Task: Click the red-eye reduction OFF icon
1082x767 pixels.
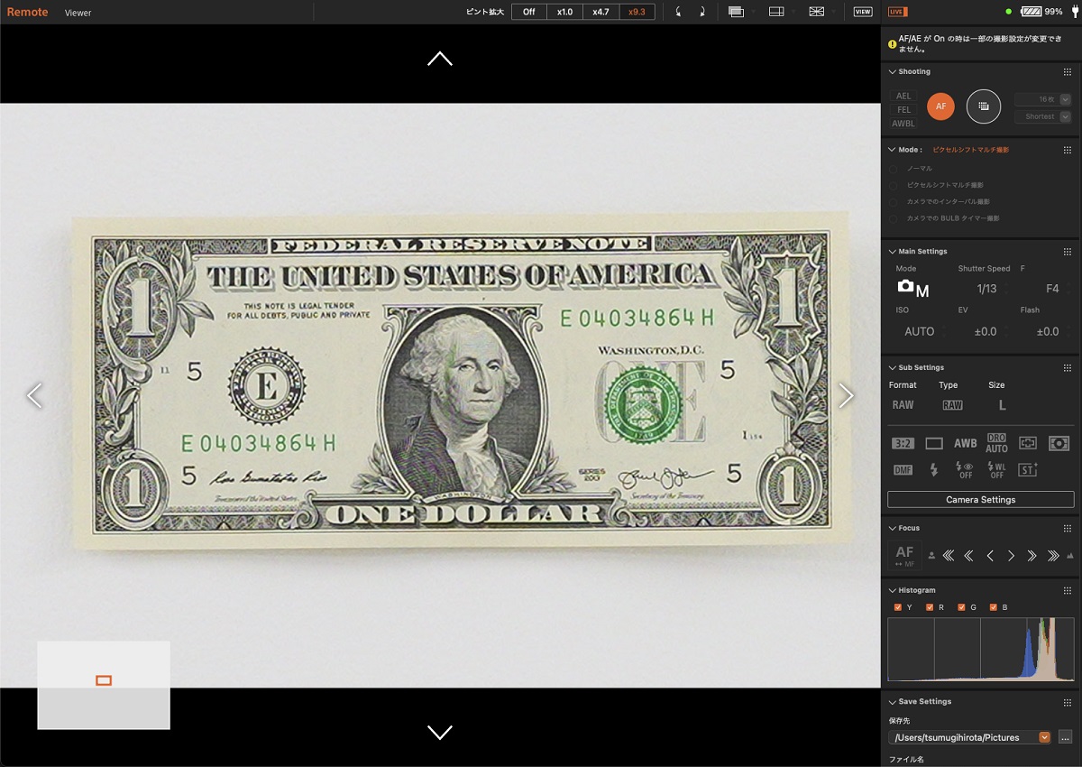Action: point(965,470)
